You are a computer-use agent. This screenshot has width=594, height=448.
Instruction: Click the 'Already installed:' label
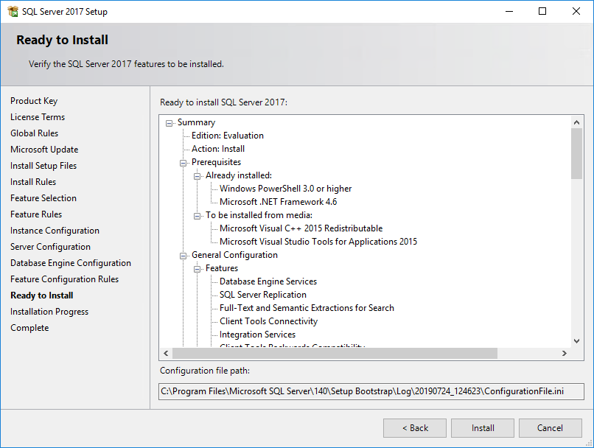click(x=239, y=175)
